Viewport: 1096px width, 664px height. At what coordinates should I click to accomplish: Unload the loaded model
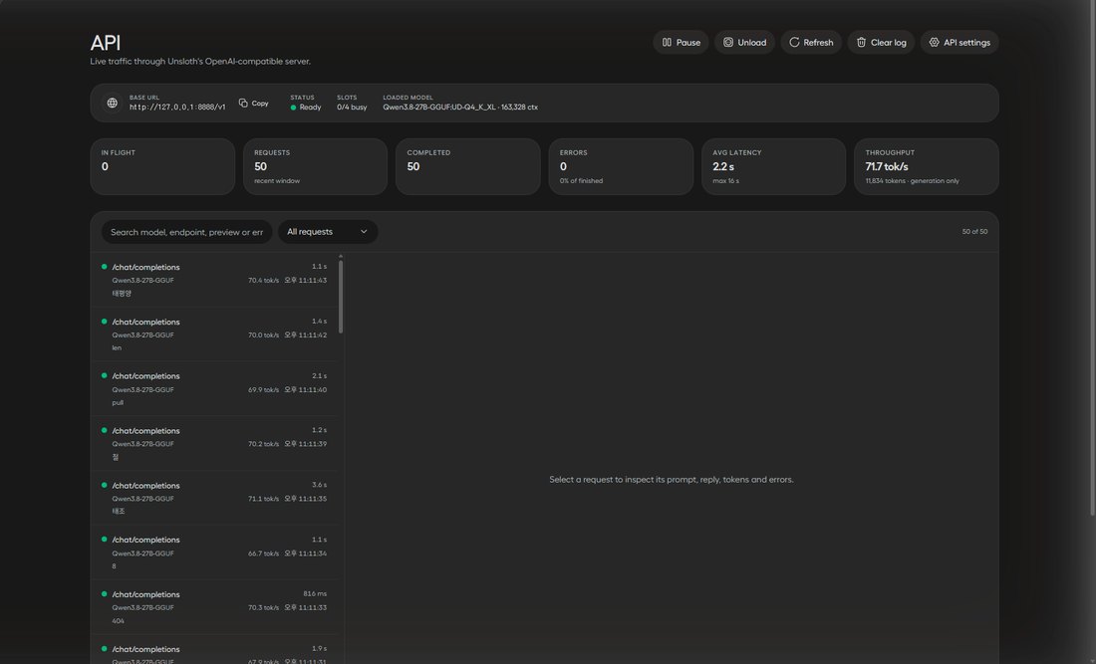pyautogui.click(x=744, y=43)
